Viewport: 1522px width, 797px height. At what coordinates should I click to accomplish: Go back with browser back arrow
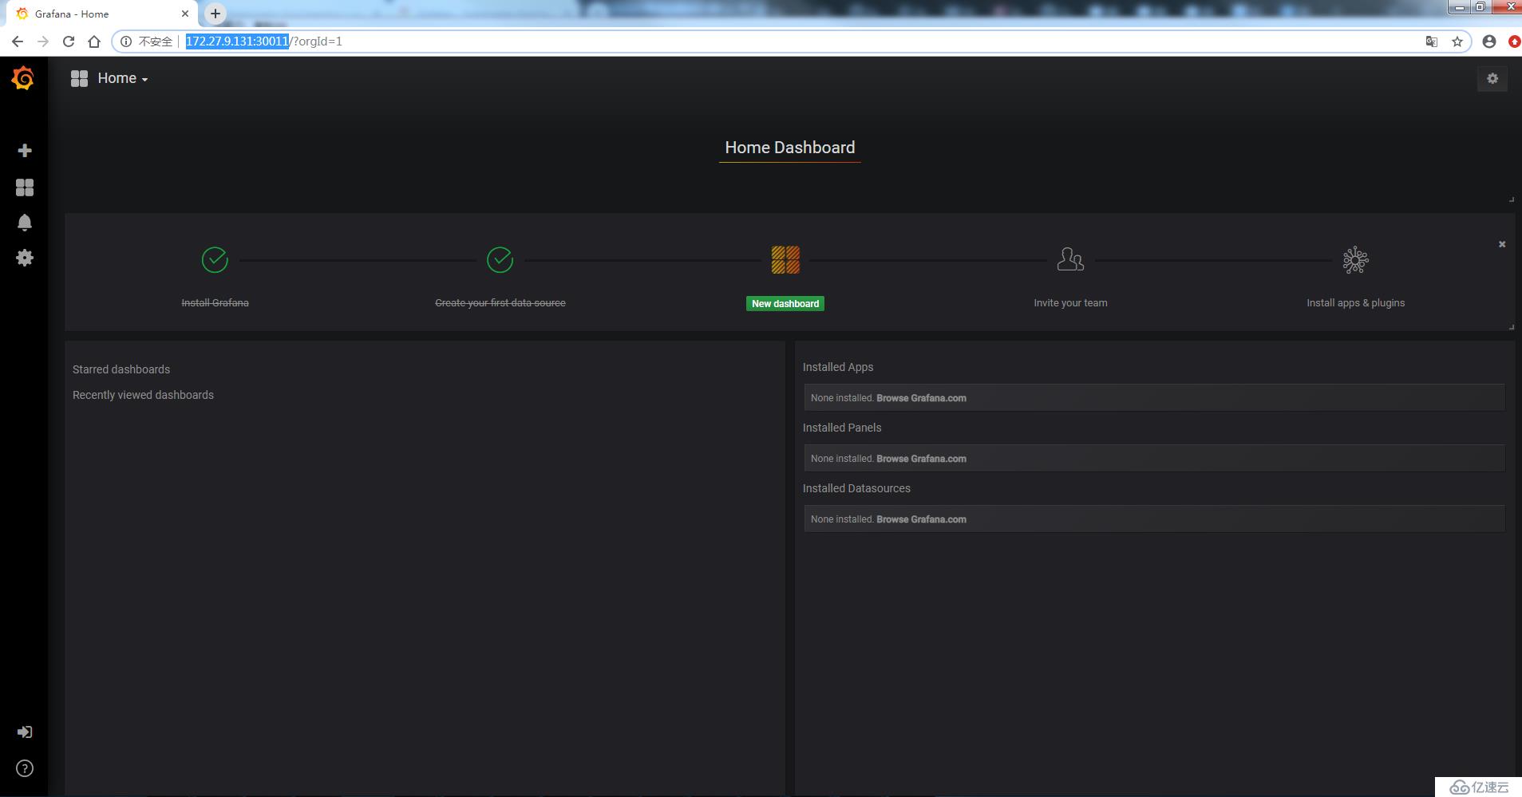(18, 41)
